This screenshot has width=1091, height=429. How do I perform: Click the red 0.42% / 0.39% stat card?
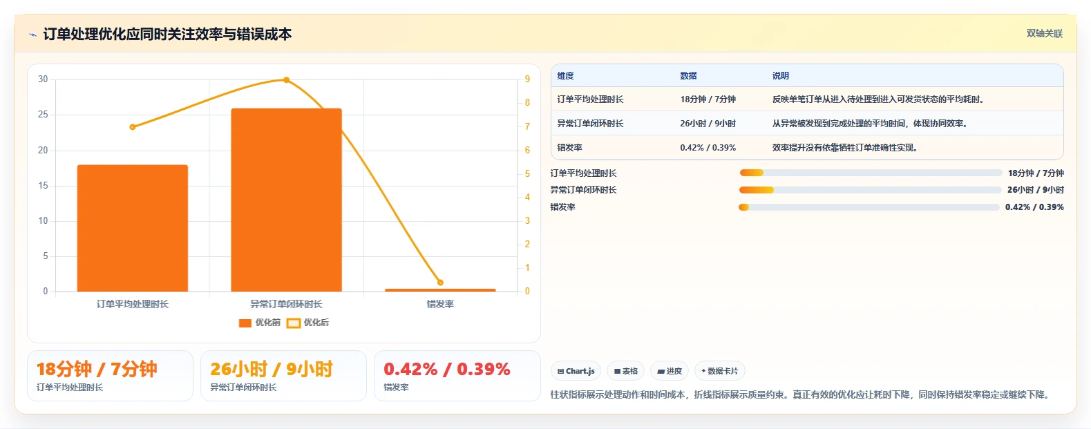[x=457, y=376]
